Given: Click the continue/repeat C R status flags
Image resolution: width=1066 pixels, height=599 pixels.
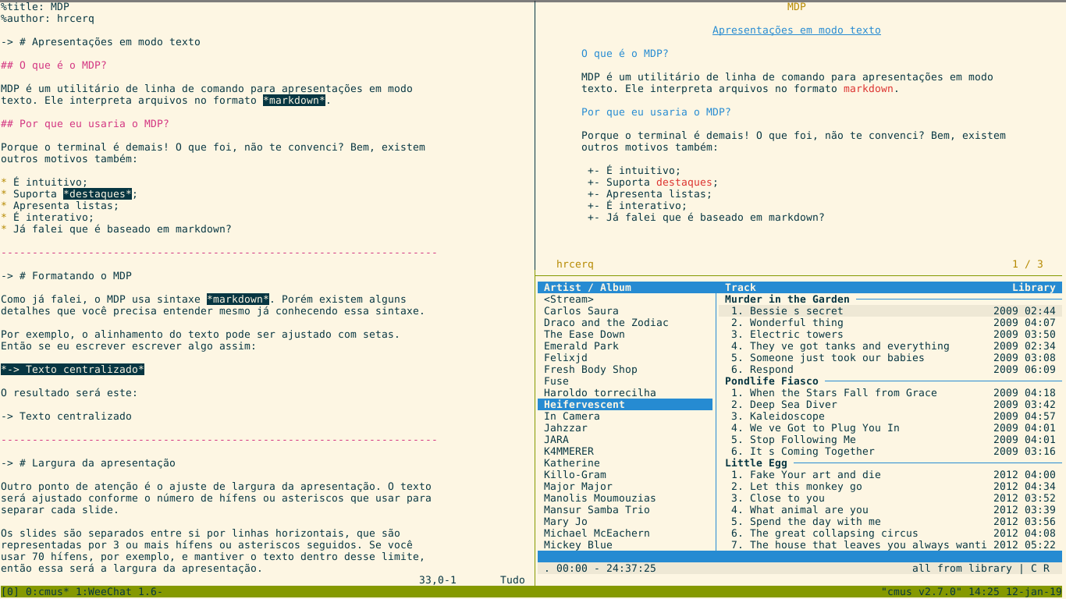Looking at the screenshot, I should 1040,569.
